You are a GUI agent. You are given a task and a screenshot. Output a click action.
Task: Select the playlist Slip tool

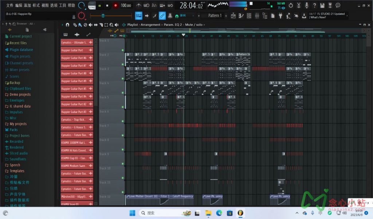(96, 25)
